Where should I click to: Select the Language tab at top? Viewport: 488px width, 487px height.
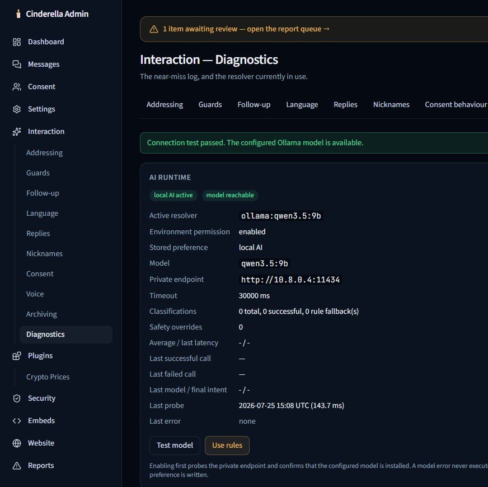pos(302,105)
